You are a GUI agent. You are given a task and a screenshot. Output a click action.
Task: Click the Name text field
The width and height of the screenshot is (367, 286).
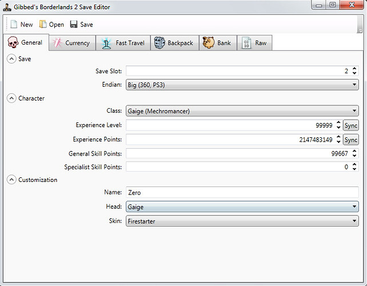(x=242, y=193)
